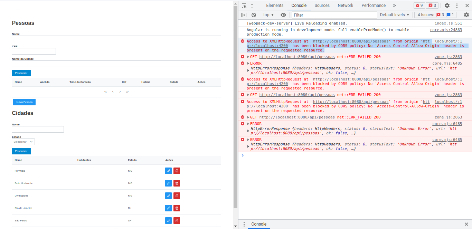Switch to Elements tab
Screen dimensions: 472x229
tap(275, 6)
